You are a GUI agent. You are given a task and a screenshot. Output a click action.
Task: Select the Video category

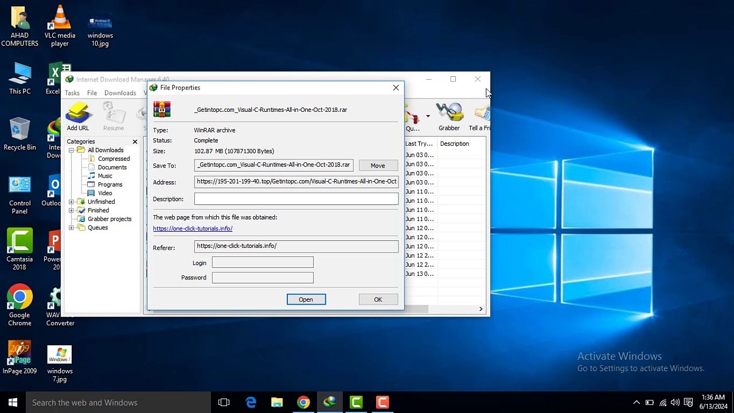(105, 193)
